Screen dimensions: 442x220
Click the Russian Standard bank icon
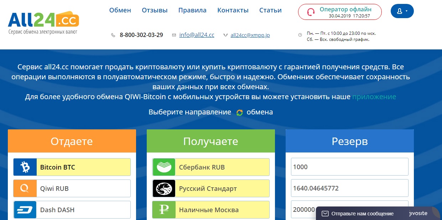tap(164, 188)
